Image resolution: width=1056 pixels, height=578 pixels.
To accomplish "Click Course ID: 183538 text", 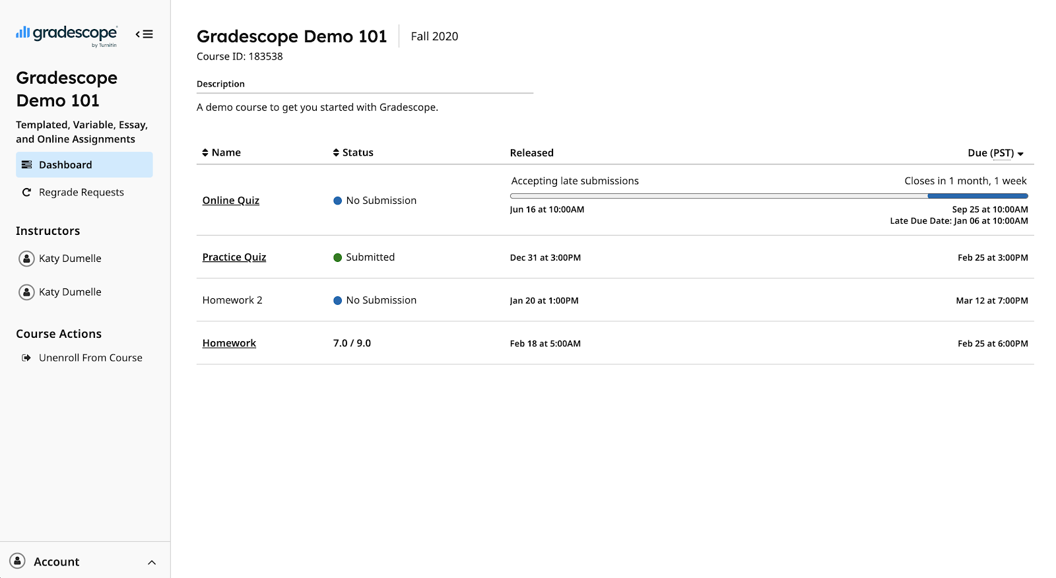I will [240, 57].
